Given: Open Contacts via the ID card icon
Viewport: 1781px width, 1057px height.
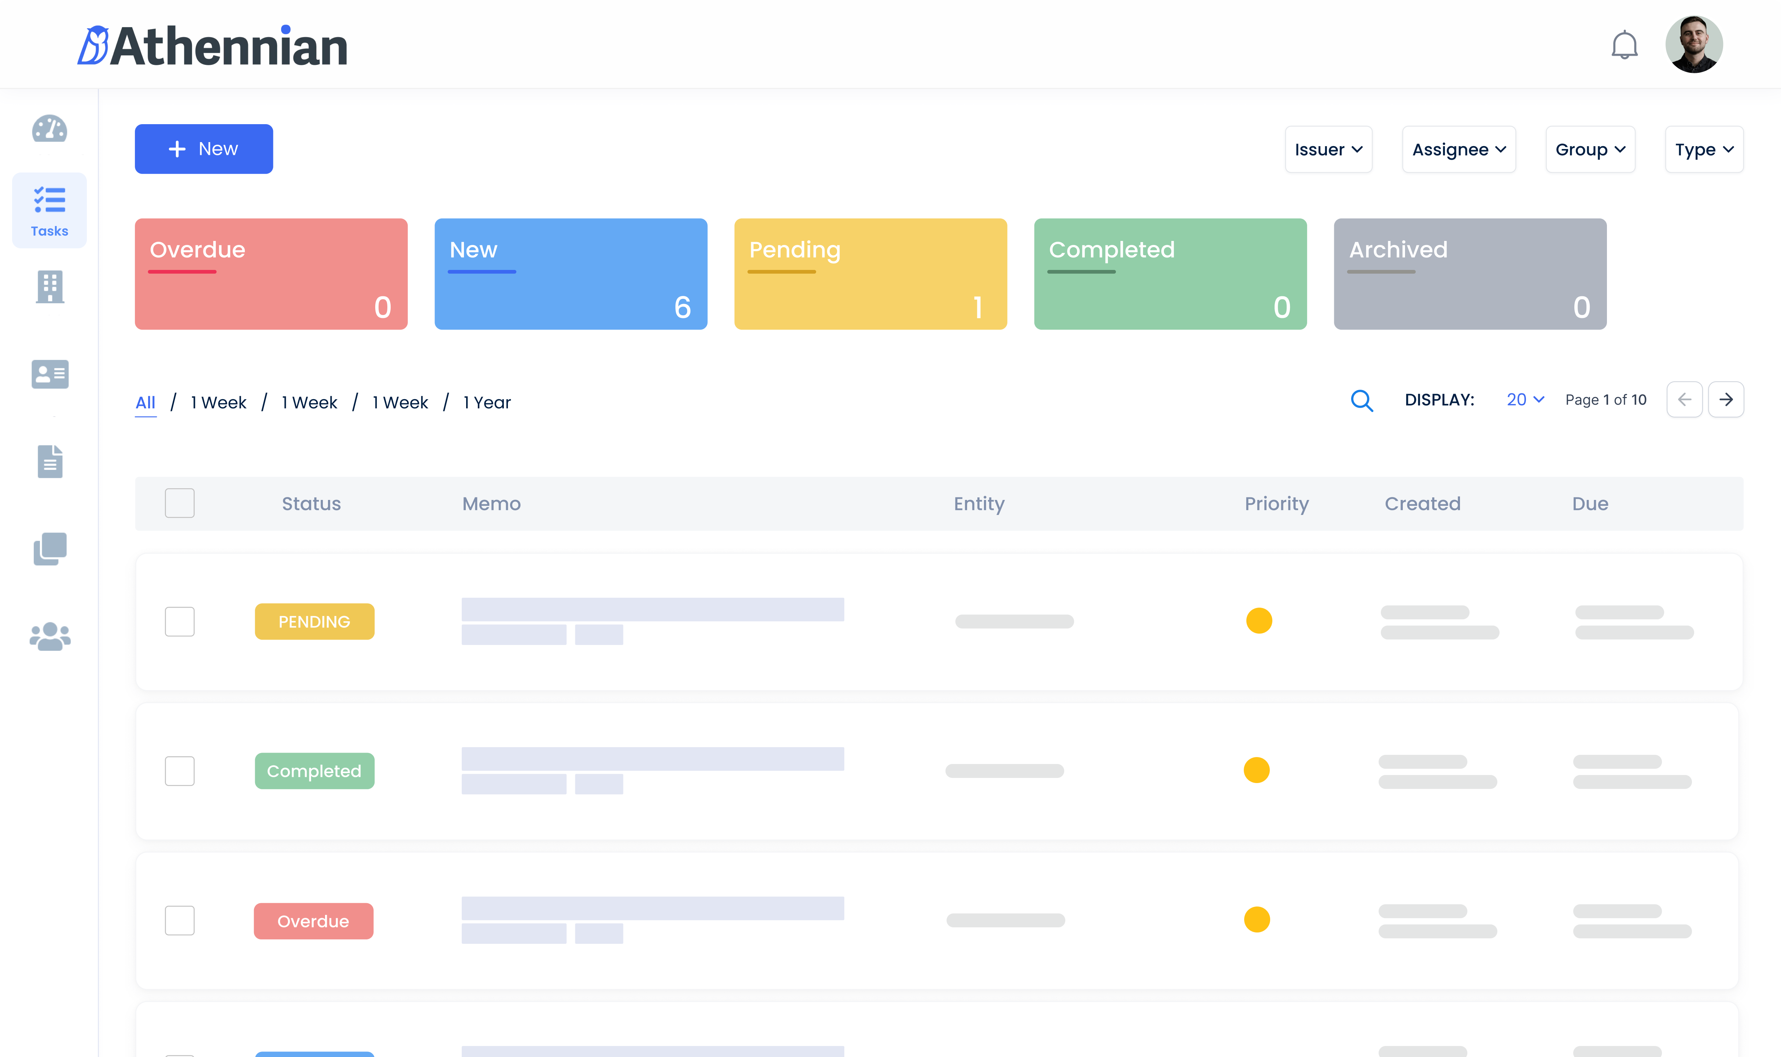Looking at the screenshot, I should point(49,374).
